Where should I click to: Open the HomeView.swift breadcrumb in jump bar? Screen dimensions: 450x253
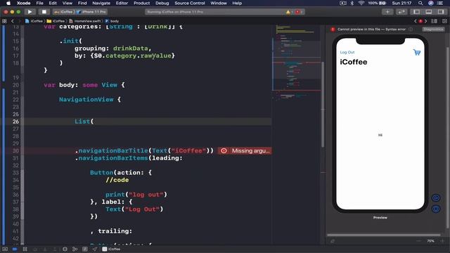85,21
